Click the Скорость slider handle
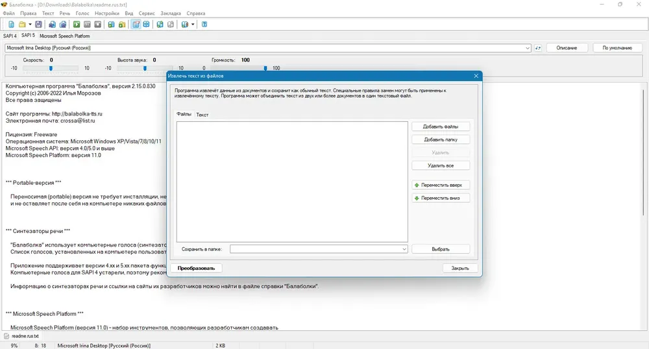Viewport: 649px width, 349px height. pyautogui.click(x=51, y=68)
